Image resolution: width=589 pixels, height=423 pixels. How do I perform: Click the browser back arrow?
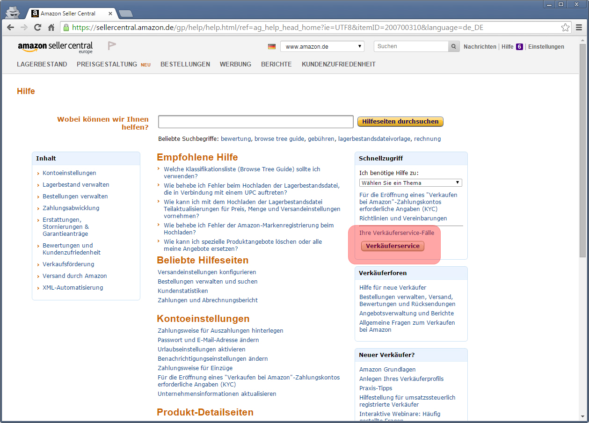coord(10,27)
